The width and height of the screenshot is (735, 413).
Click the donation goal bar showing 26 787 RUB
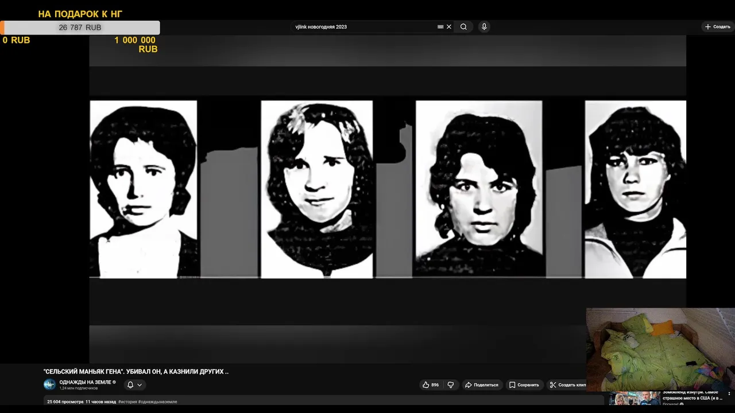click(x=80, y=28)
